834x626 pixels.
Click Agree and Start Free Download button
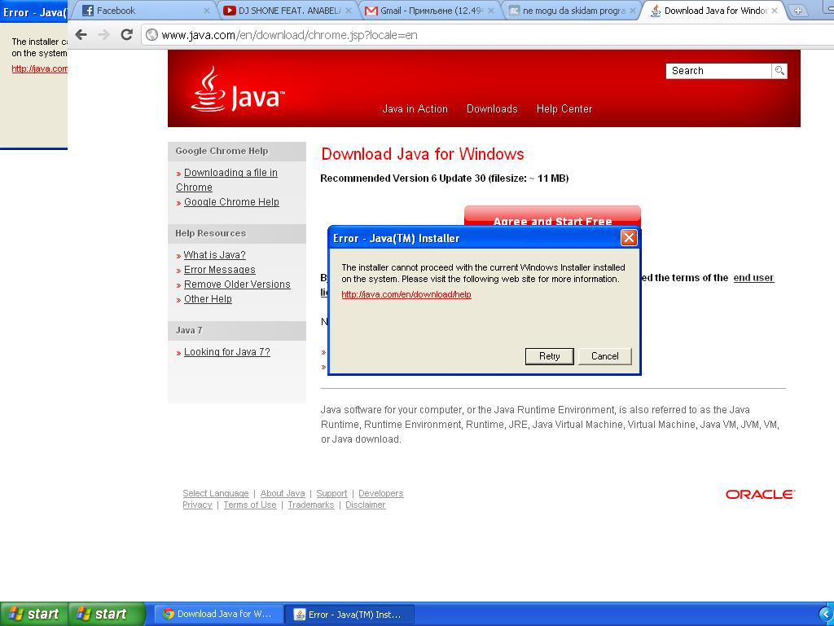pyautogui.click(x=553, y=217)
